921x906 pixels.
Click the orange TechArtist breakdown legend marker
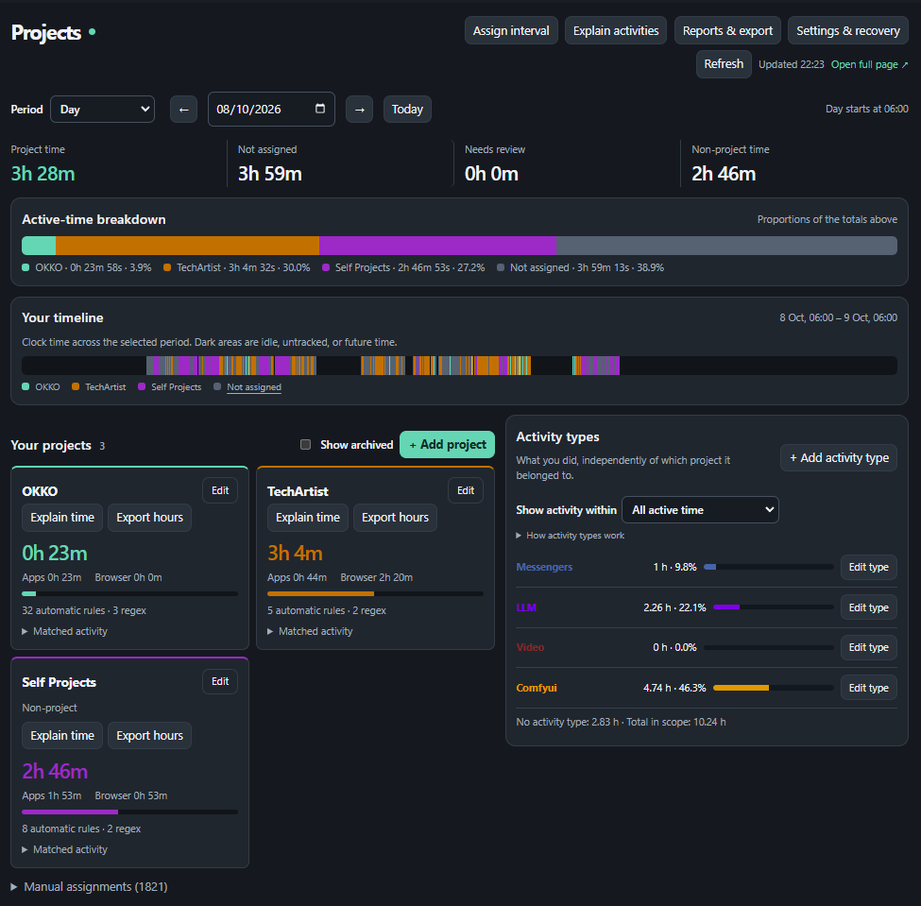[167, 267]
